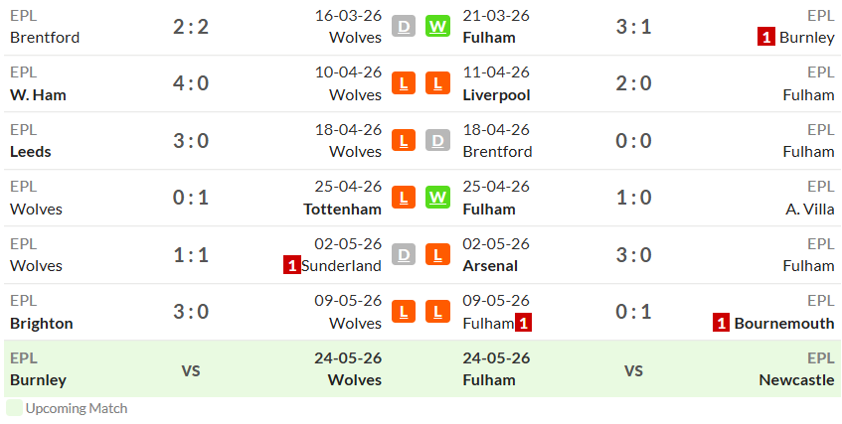
Task: Click the red card icon beside Fulham on 09-05-26
Action: point(523,323)
